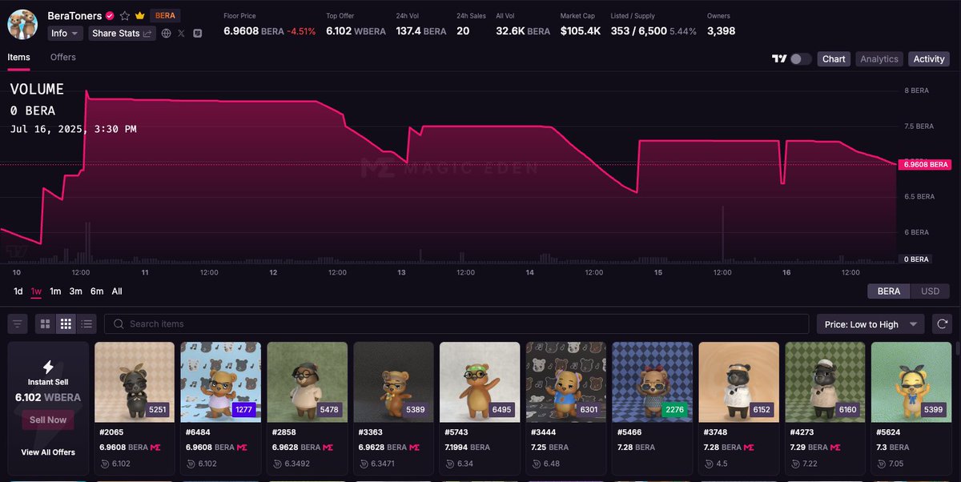This screenshot has height=482, width=961.
Task: Set chart range to 6m
Action: [97, 291]
